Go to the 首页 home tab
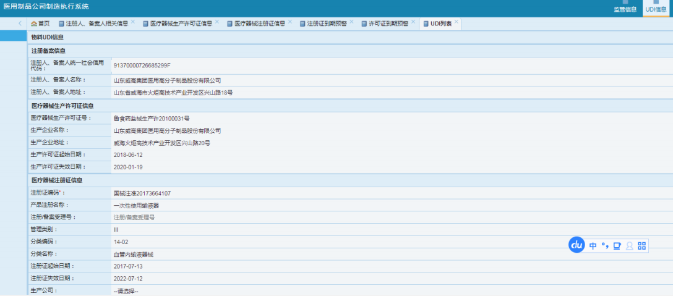The width and height of the screenshot is (673, 296). 40,23
